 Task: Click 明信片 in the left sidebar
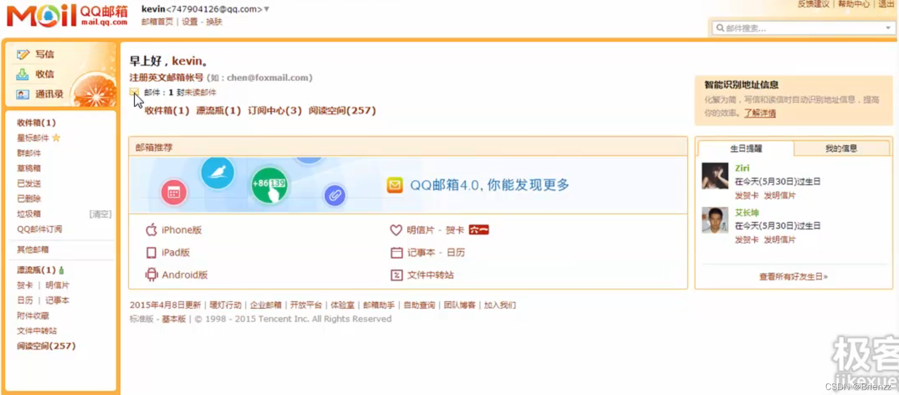[x=57, y=285]
